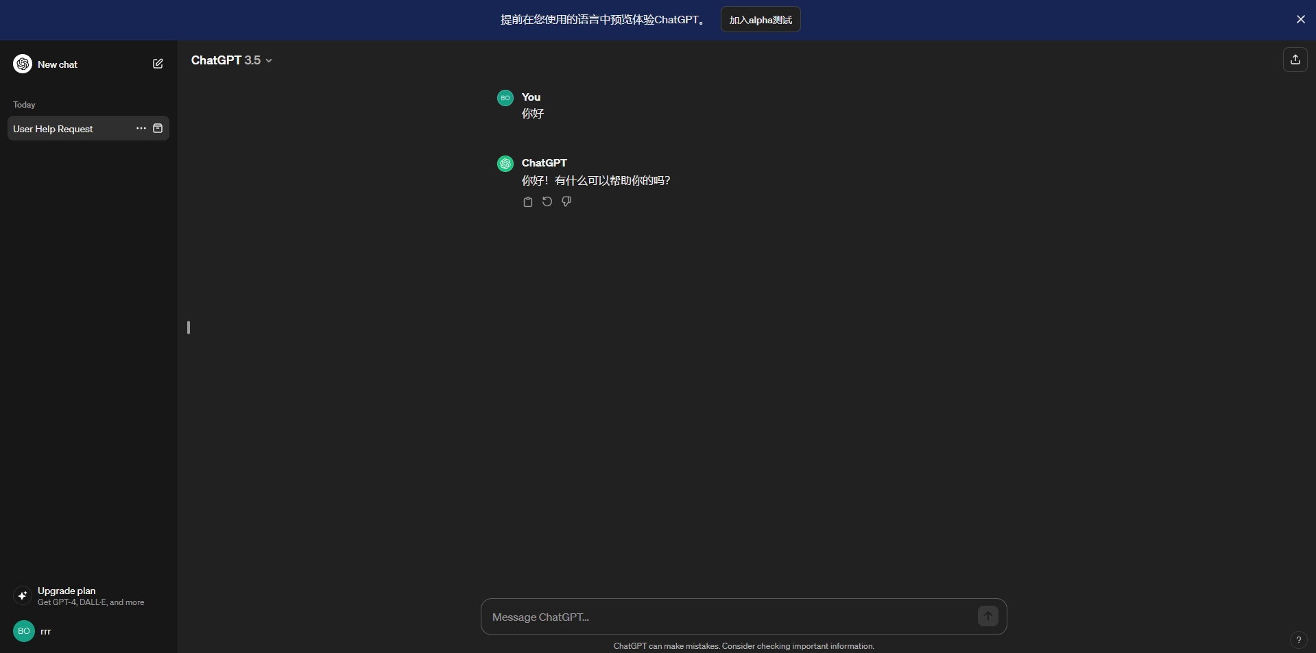Click the 加入alpha测试 button

click(x=761, y=19)
